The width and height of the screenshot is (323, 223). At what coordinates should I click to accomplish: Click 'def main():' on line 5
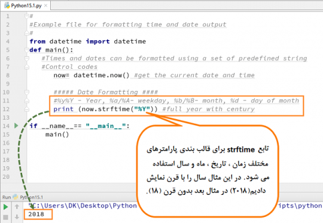click(51, 50)
